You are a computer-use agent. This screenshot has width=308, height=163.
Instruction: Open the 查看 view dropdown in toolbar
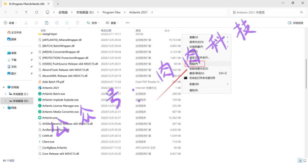click(112, 23)
